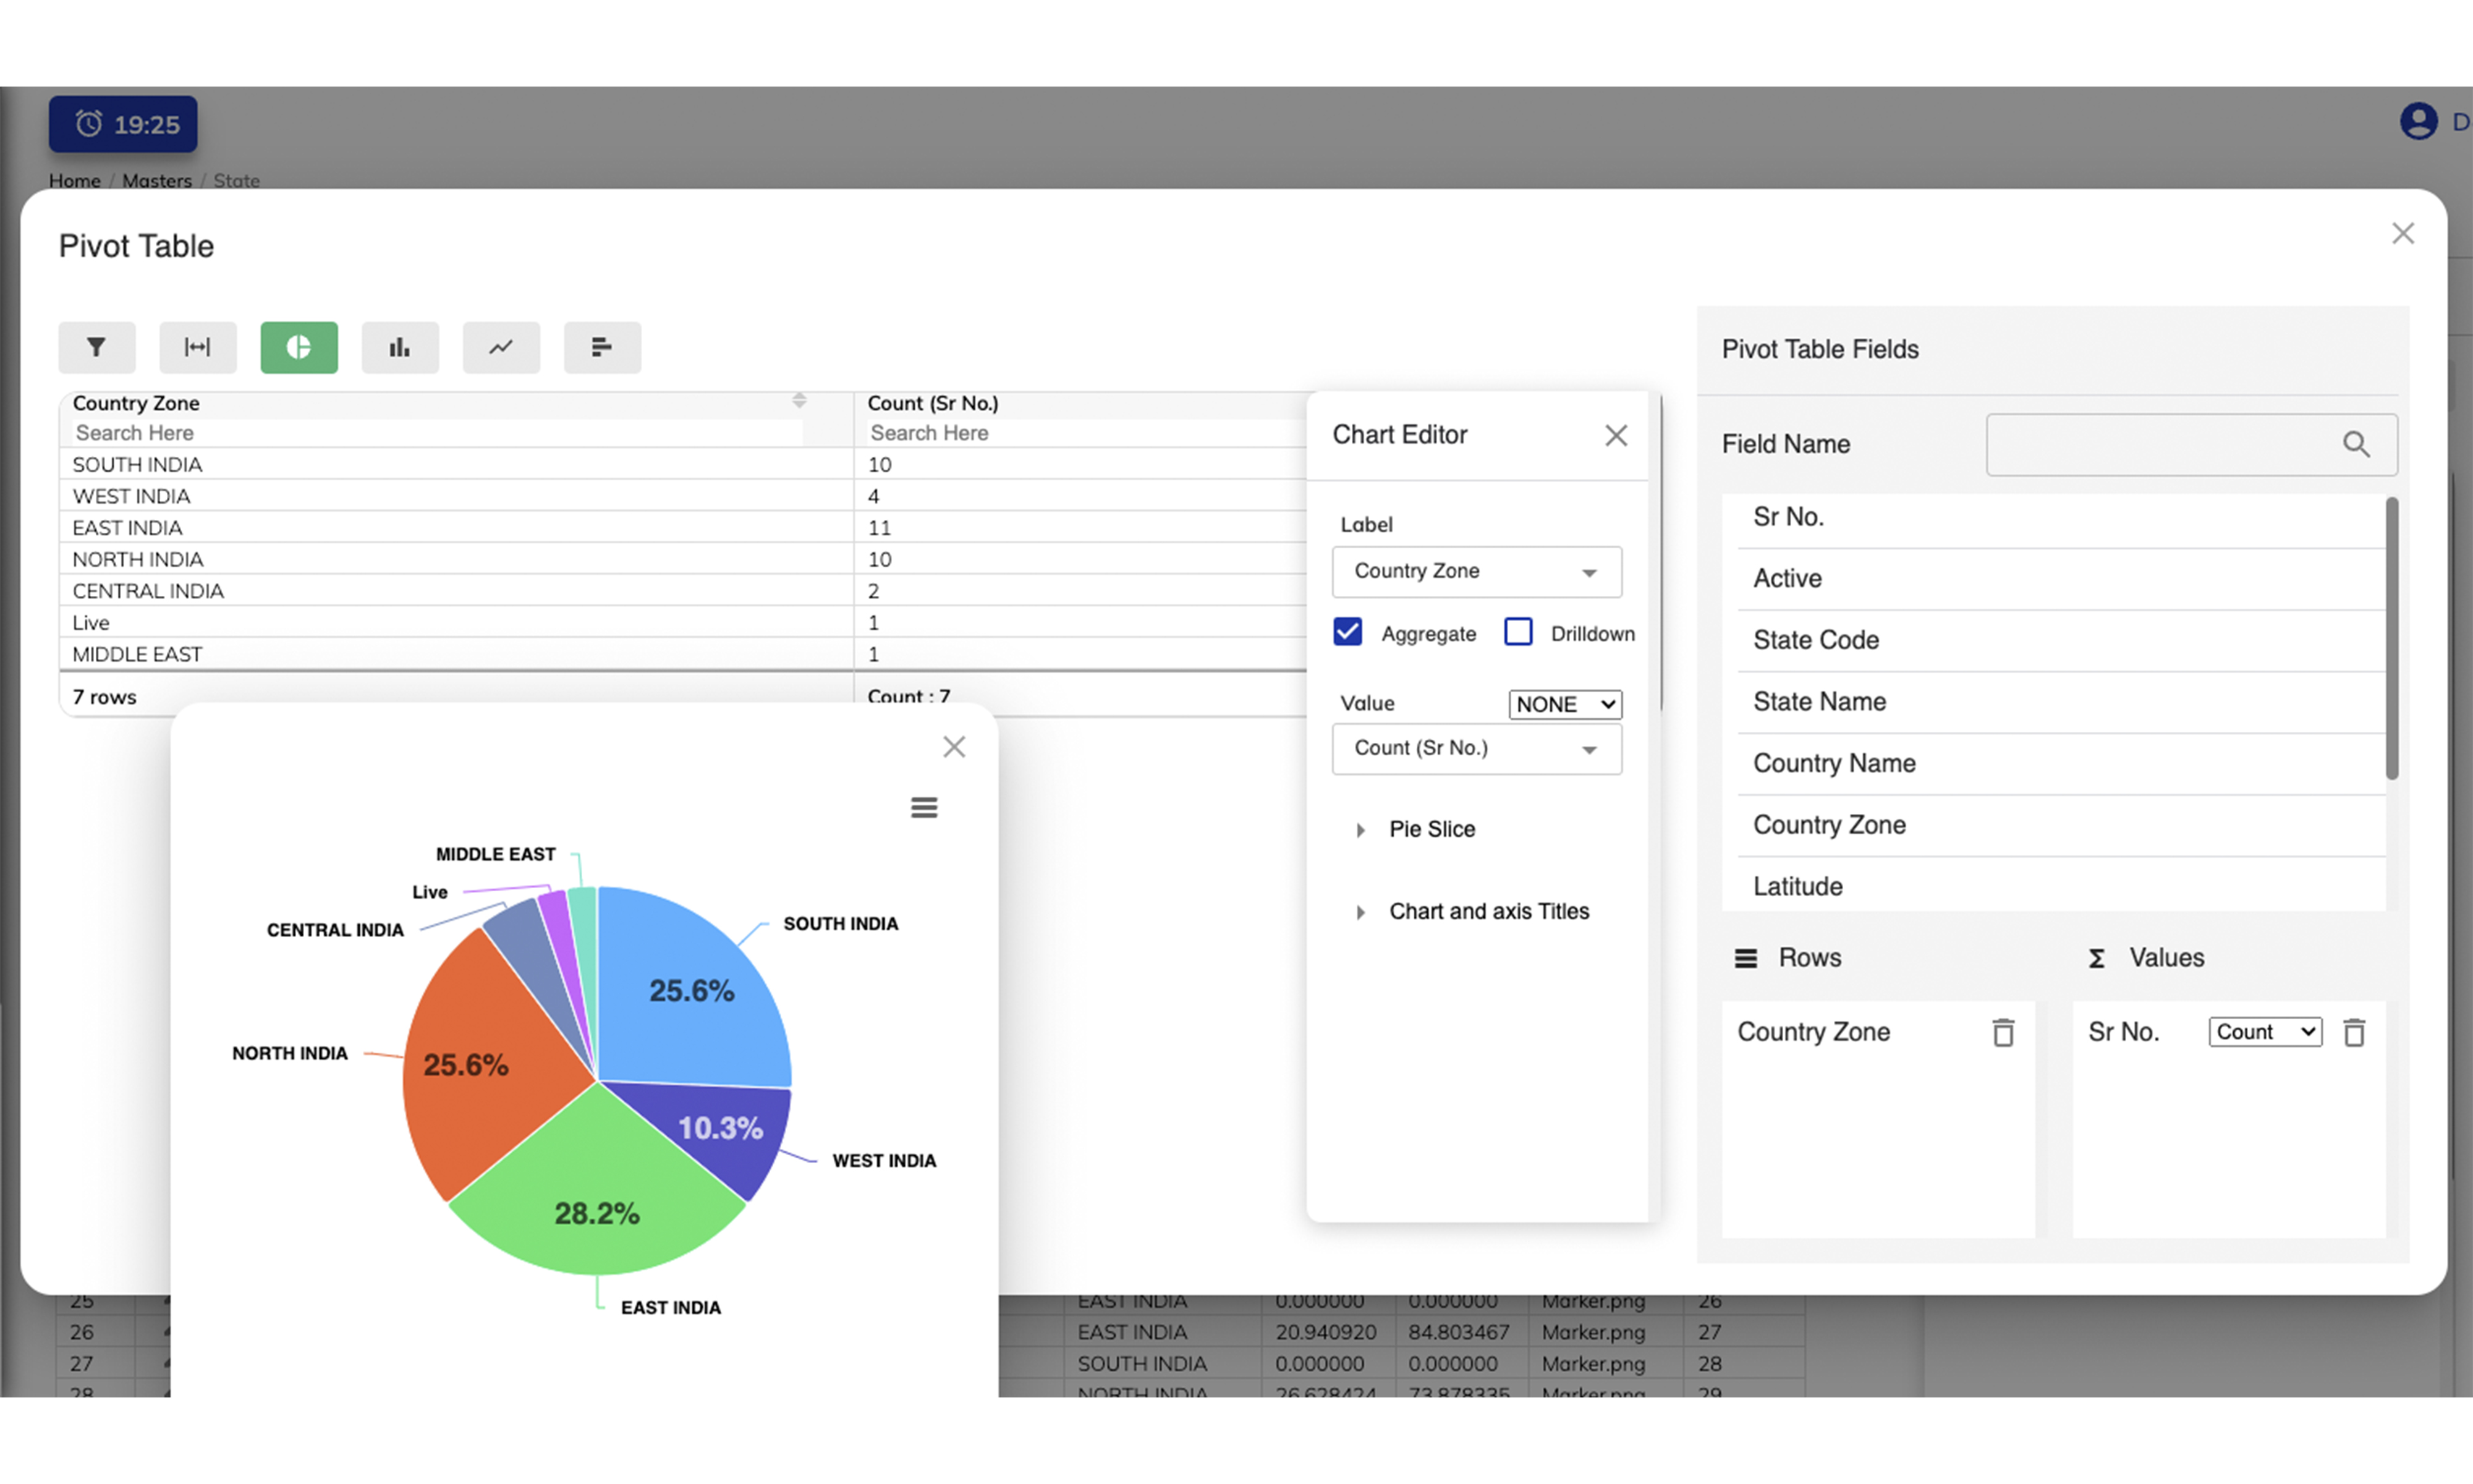
Task: Select the State Code field
Action: tap(2061, 640)
